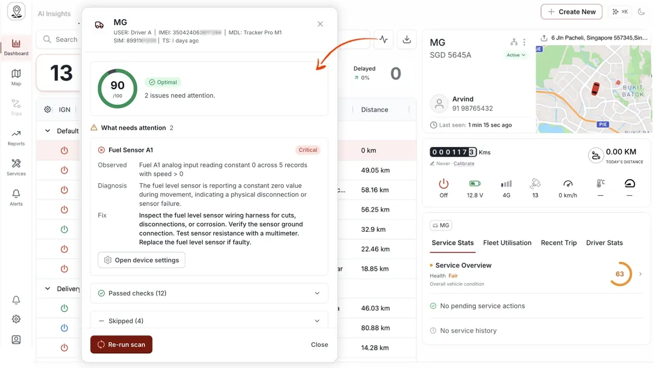Switch to the Recent Trip tab
The image size is (654, 368).
(559, 243)
